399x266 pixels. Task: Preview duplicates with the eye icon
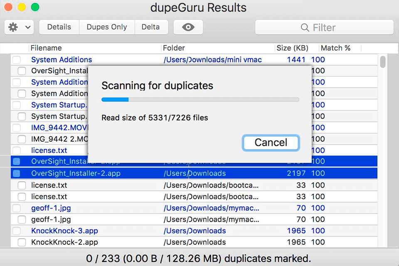tap(188, 27)
